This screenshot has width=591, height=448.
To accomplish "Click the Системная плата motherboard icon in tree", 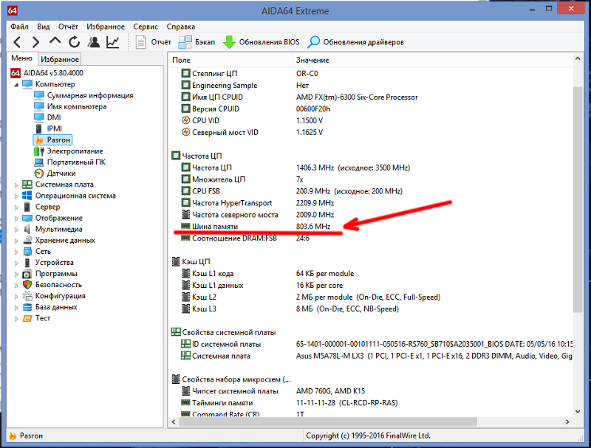I will [27, 185].
